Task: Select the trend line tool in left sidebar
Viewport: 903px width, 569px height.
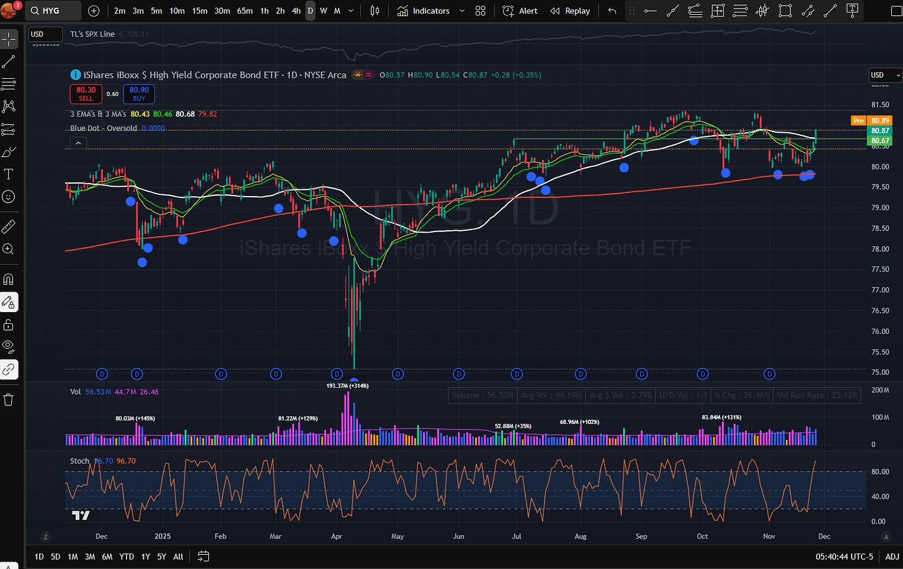Action: tap(9, 61)
